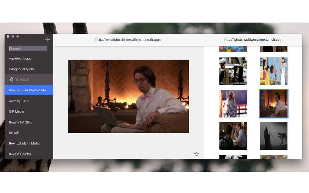Select the Animaly GIFs feed

(19, 101)
